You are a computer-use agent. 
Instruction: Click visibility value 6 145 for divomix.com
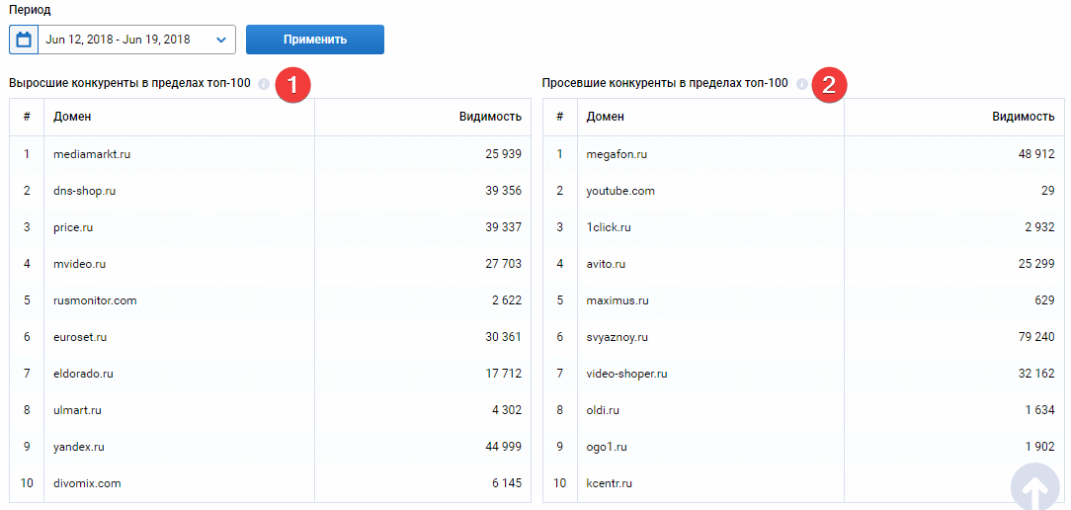[506, 483]
